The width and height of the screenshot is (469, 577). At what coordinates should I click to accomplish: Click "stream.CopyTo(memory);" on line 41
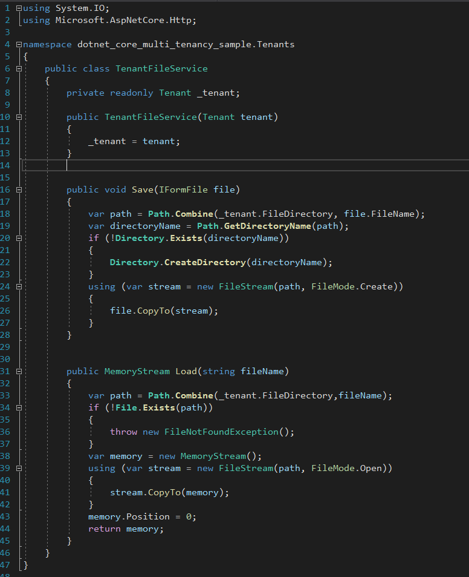170,493
